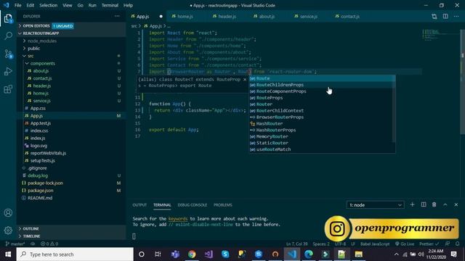
Task: Open Microsoft Edge from the taskbar
Action: pos(308,254)
